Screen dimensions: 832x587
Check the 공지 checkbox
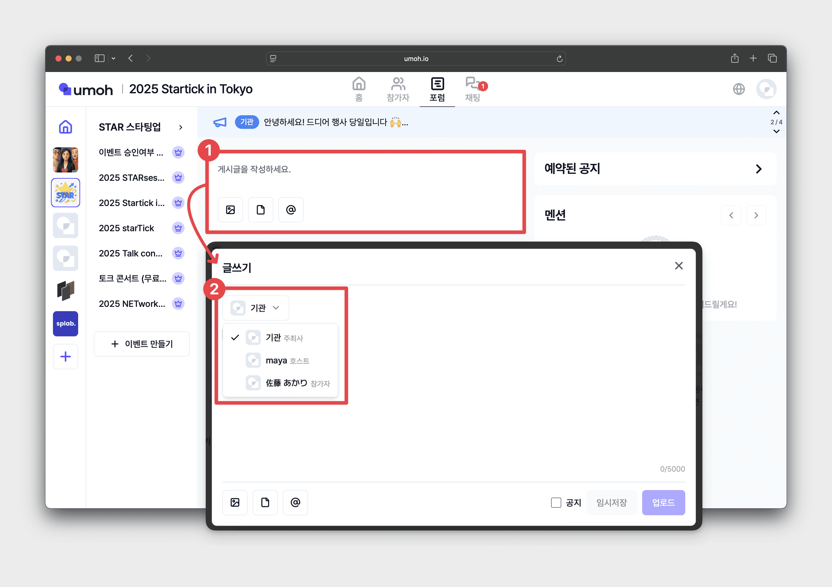pos(556,503)
